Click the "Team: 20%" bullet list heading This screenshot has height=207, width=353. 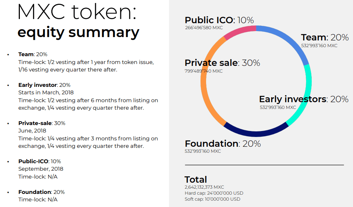pyautogui.click(x=33, y=54)
